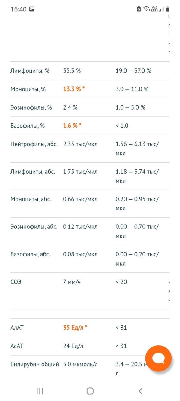Open the orange chat support bubble

(158, 358)
